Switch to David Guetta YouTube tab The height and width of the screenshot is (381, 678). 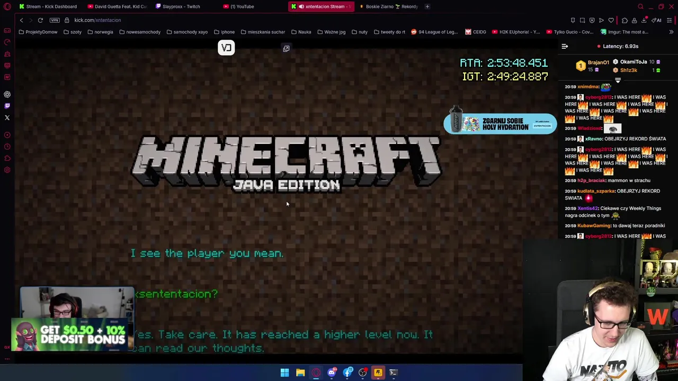click(117, 6)
